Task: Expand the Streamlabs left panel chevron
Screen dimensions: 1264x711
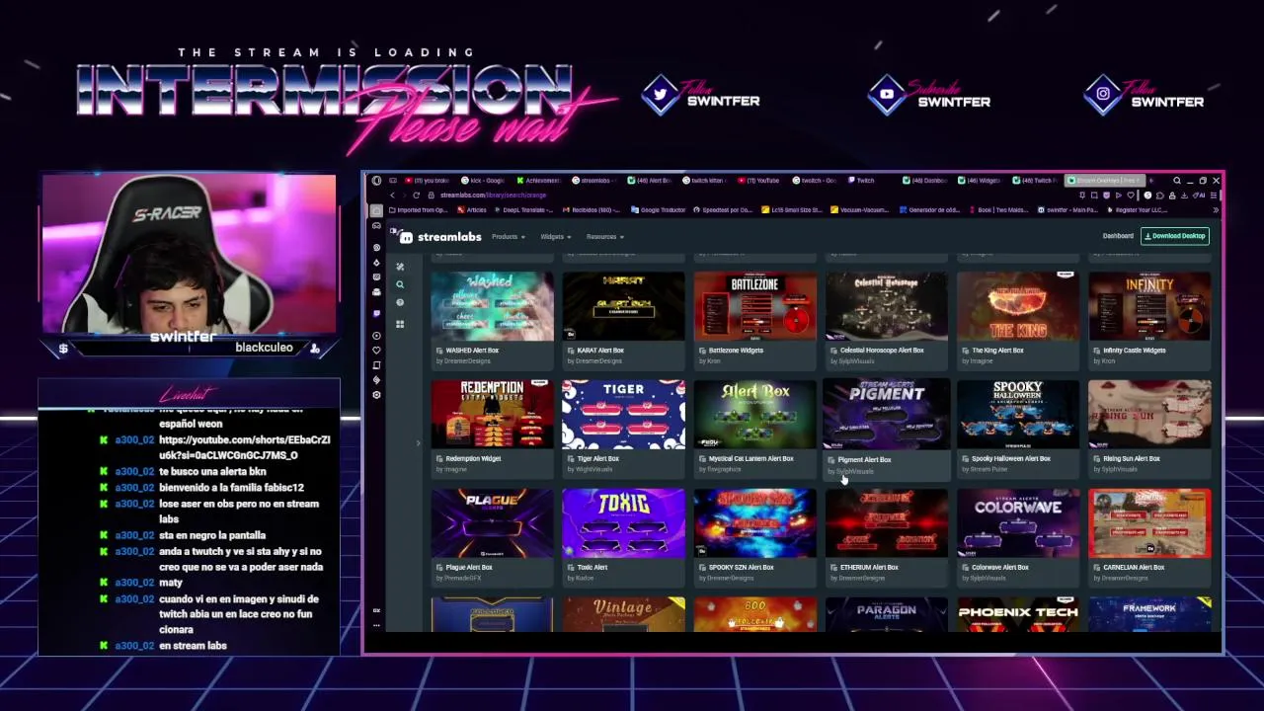Action: (418, 443)
